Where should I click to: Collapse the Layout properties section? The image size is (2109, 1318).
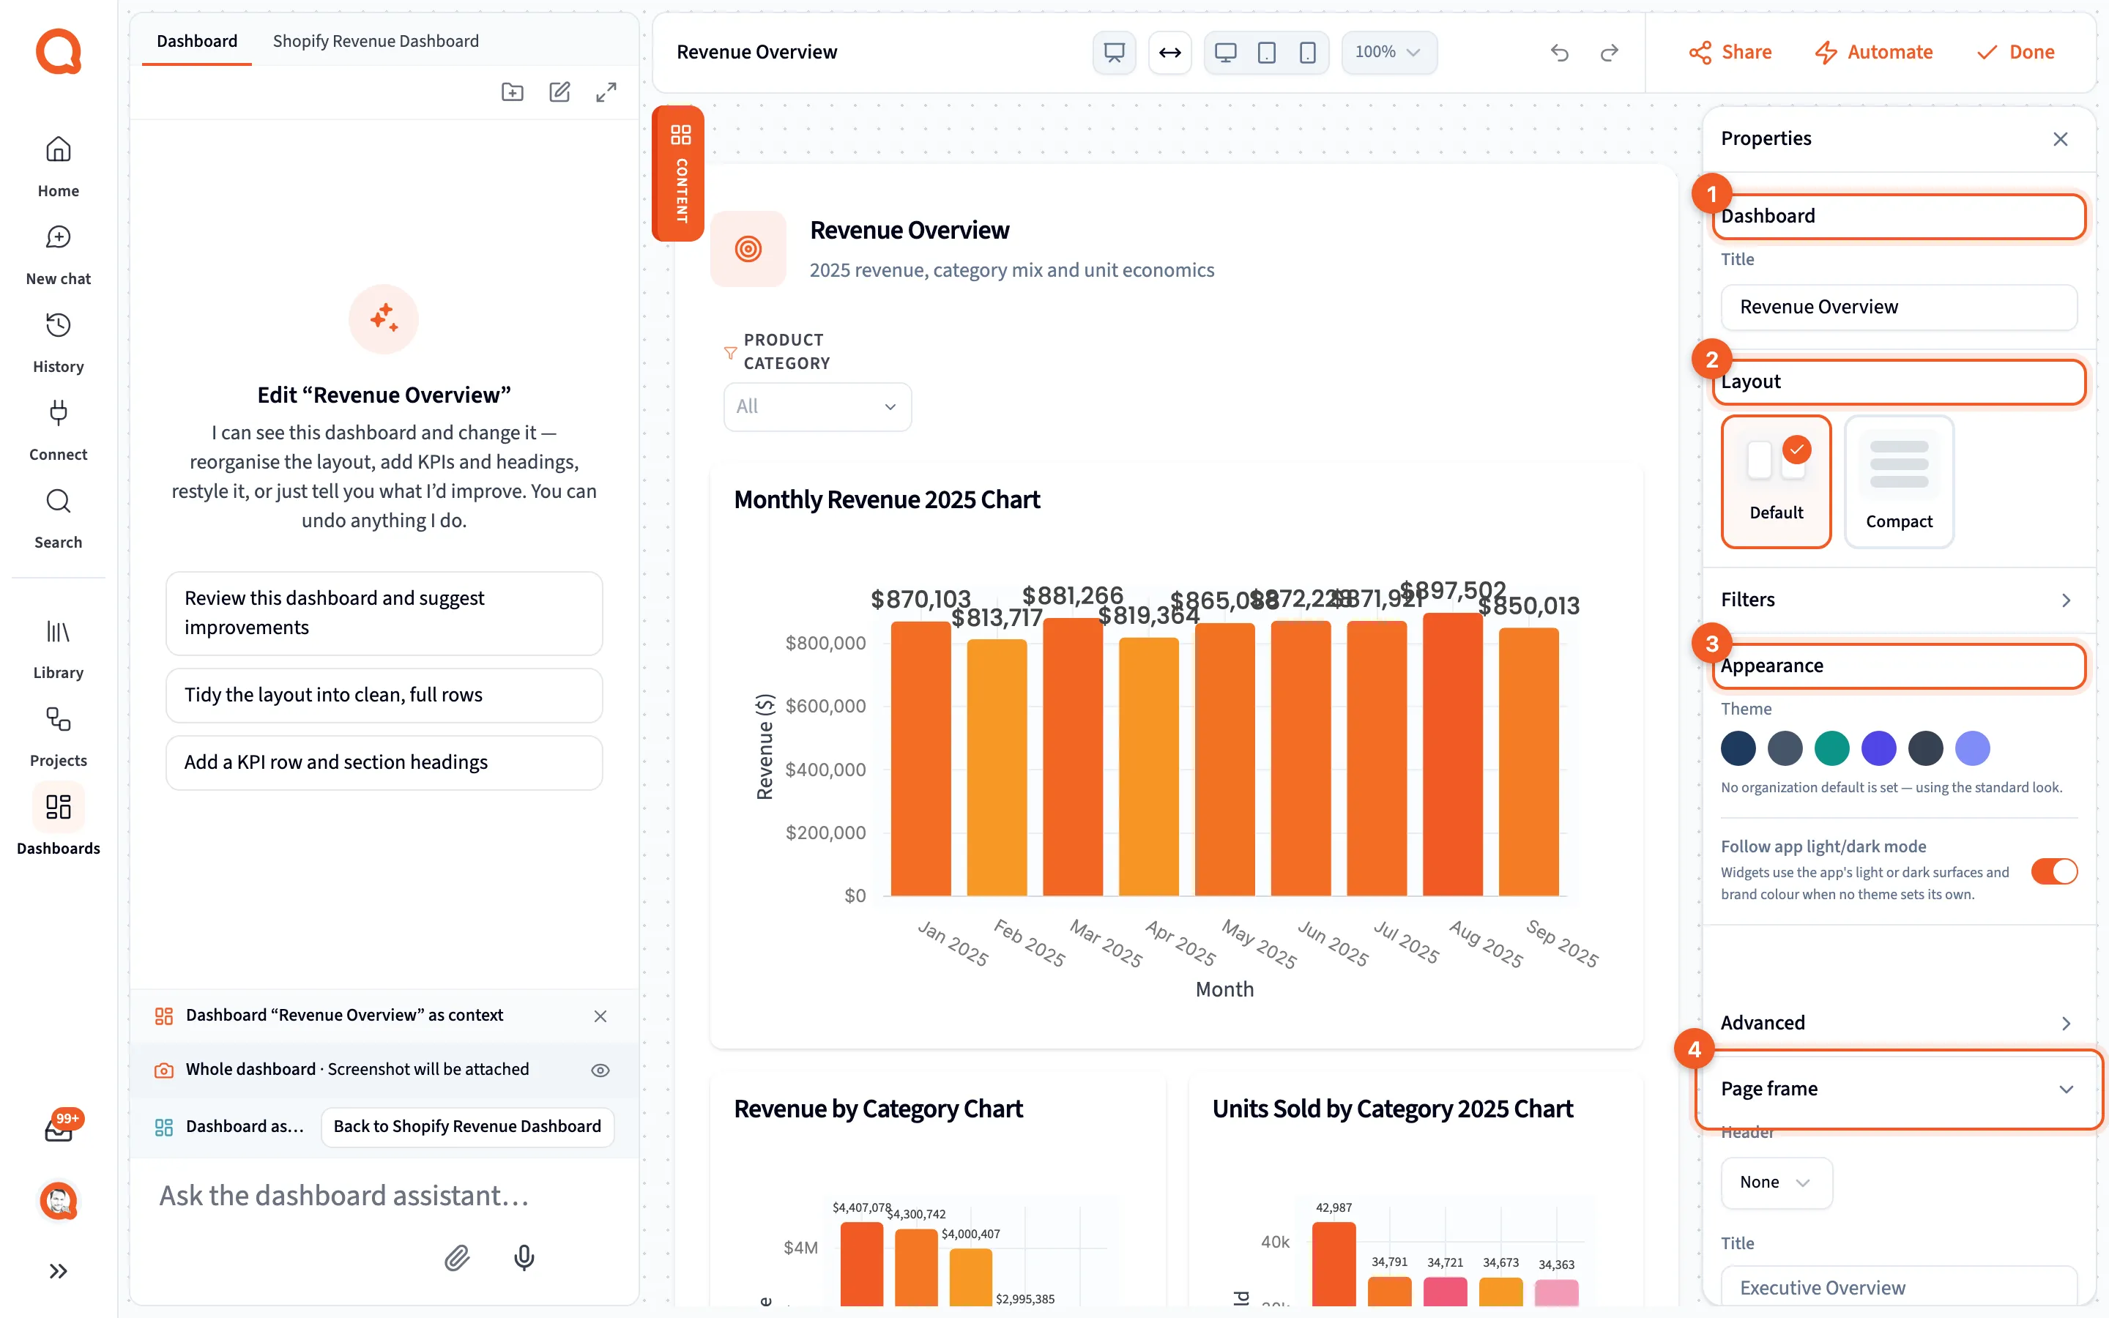point(1898,381)
